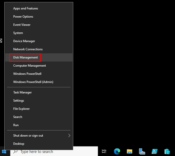Click the blue server building taskbar icon

click(x=167, y=151)
